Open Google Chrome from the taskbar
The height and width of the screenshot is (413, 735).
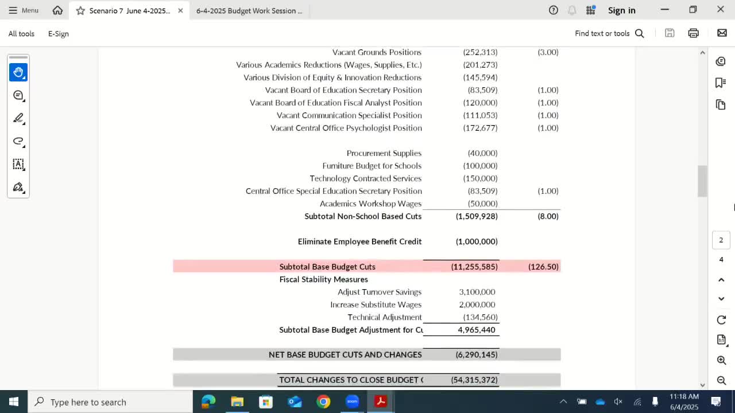pyautogui.click(x=323, y=402)
